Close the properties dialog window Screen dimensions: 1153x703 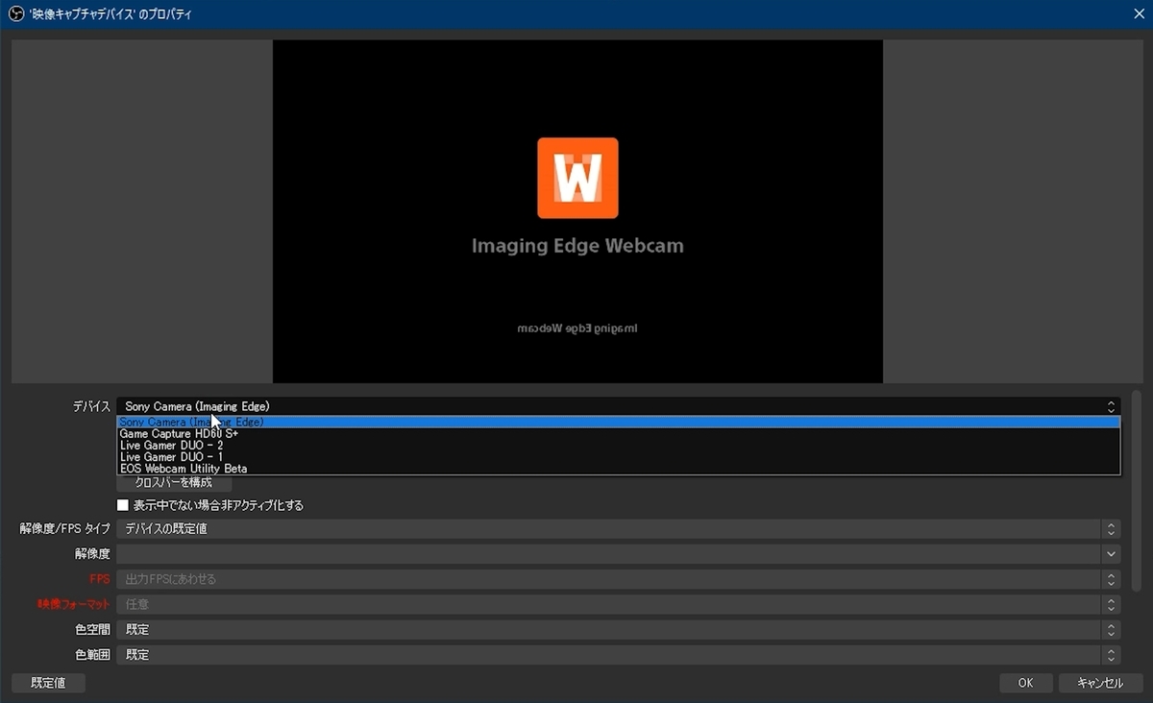pyautogui.click(x=1139, y=14)
